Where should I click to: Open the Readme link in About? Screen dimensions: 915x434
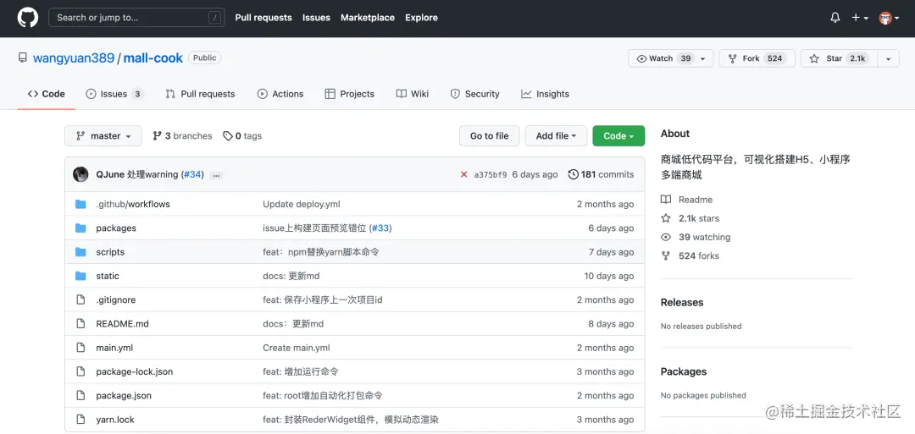pos(687,199)
